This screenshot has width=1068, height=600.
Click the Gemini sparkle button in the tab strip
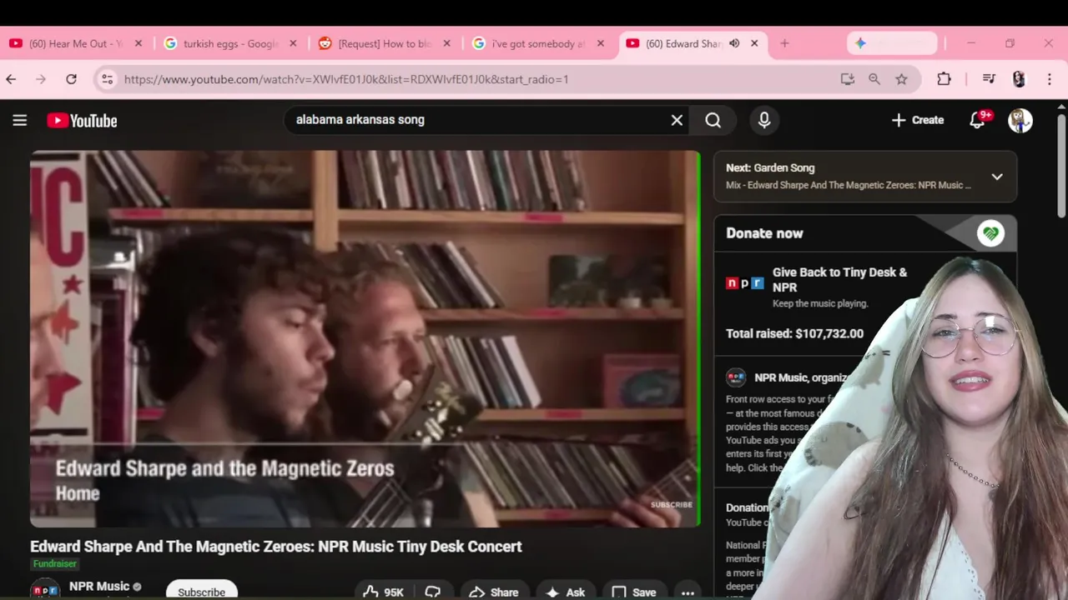click(892, 43)
